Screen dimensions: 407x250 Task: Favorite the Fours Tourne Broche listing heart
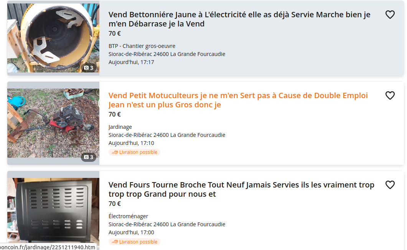pyautogui.click(x=390, y=185)
